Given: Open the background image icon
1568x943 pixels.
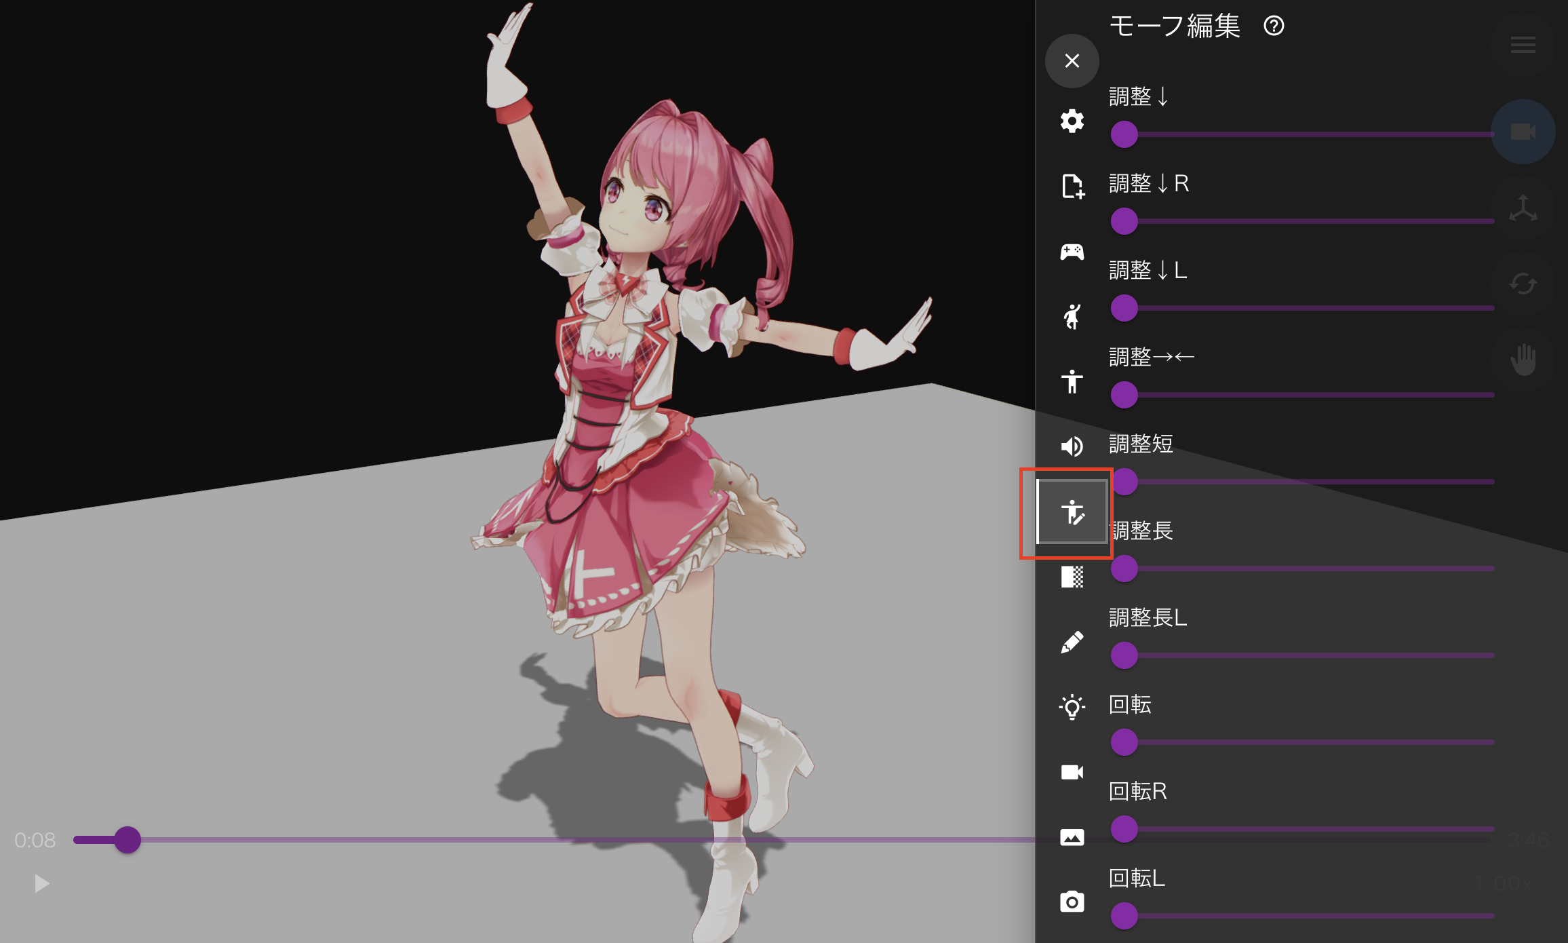Looking at the screenshot, I should tap(1072, 837).
